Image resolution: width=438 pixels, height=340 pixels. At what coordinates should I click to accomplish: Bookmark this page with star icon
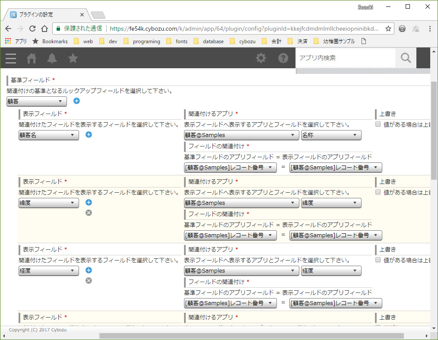(388, 29)
